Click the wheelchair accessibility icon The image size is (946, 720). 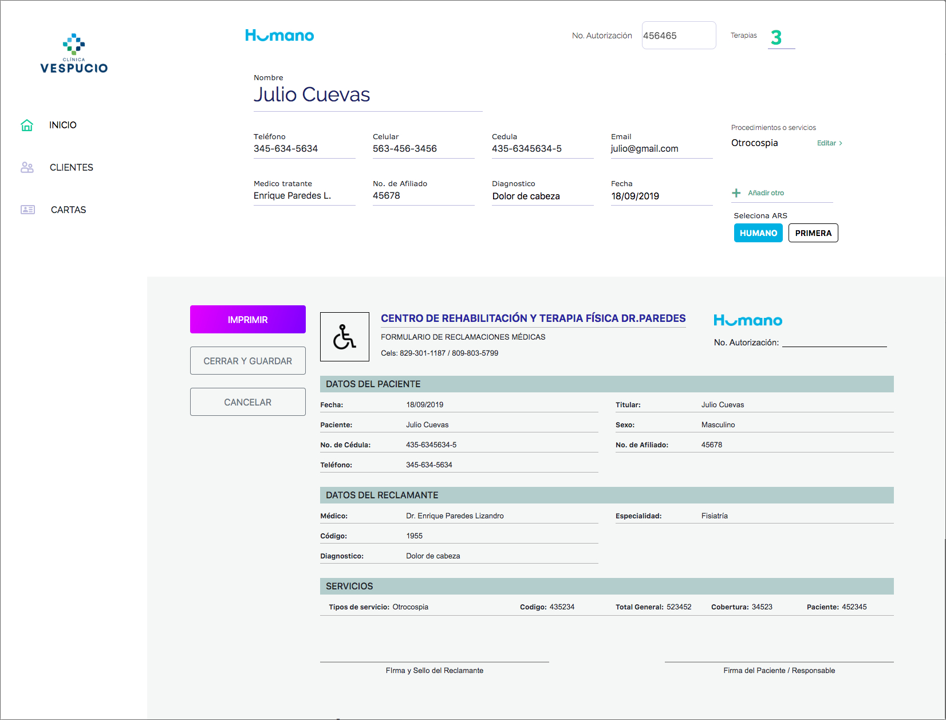coord(345,337)
